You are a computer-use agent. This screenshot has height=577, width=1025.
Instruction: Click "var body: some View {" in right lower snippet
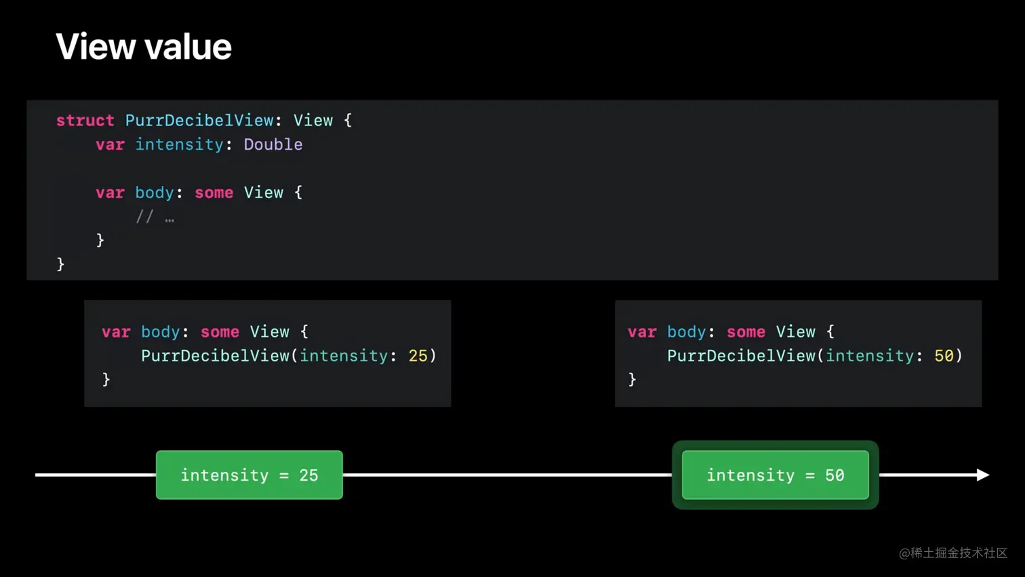(x=731, y=332)
